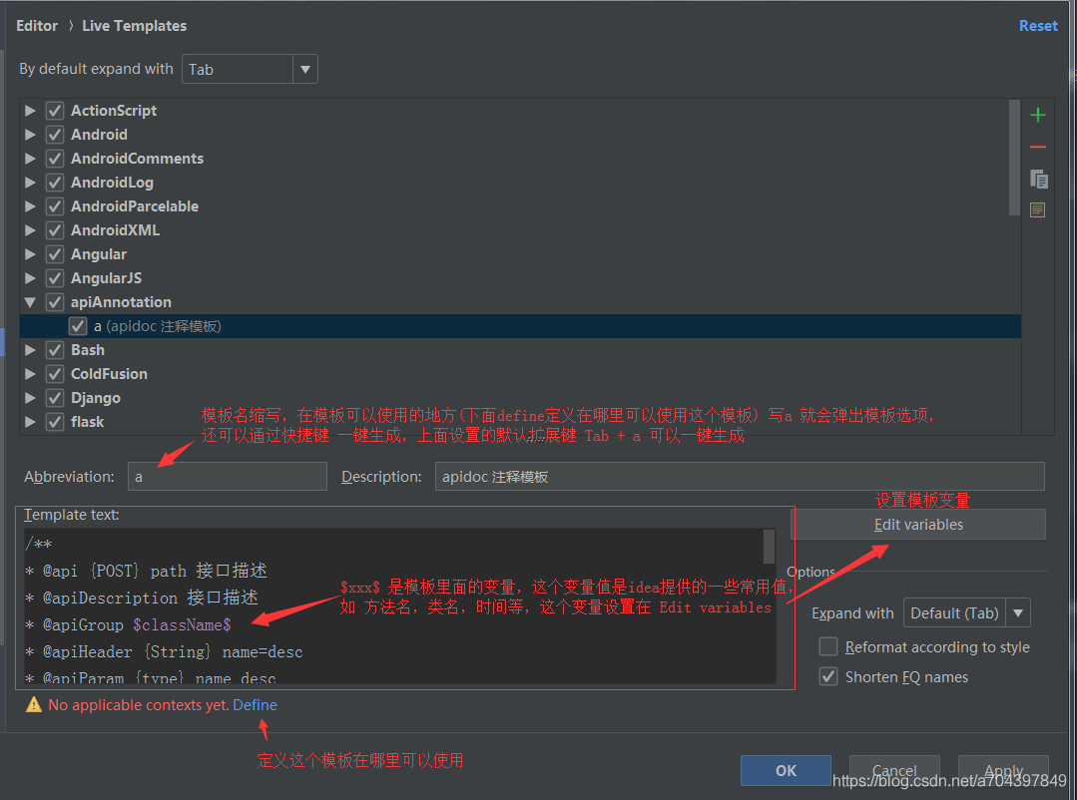
Task: Disable the AndroidComments group checkbox
Action: pos(55,159)
